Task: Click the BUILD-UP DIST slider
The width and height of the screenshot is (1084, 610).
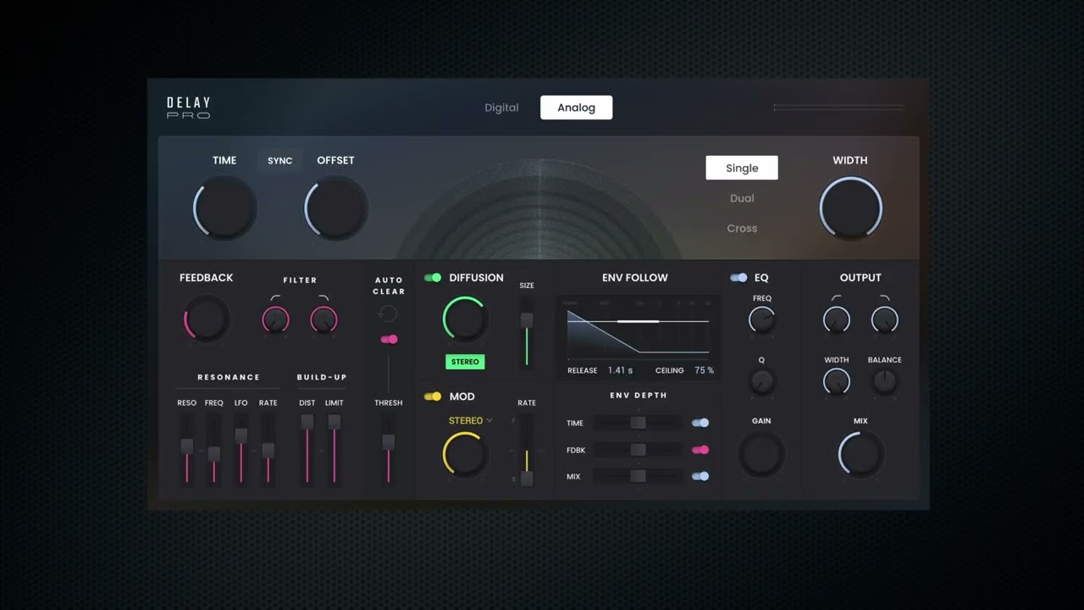Action: coord(307,450)
